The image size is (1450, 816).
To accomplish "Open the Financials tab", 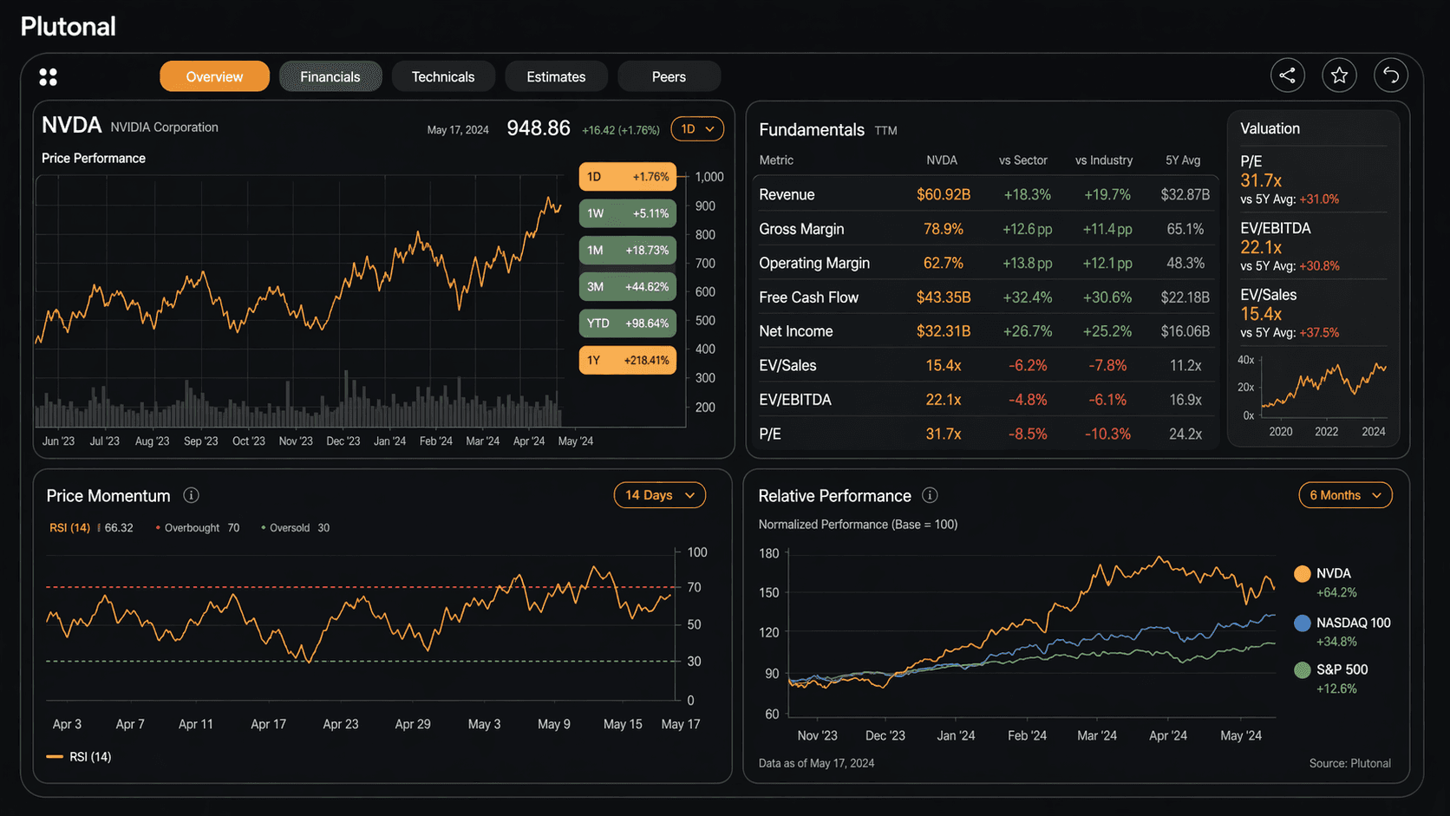I will coord(330,76).
